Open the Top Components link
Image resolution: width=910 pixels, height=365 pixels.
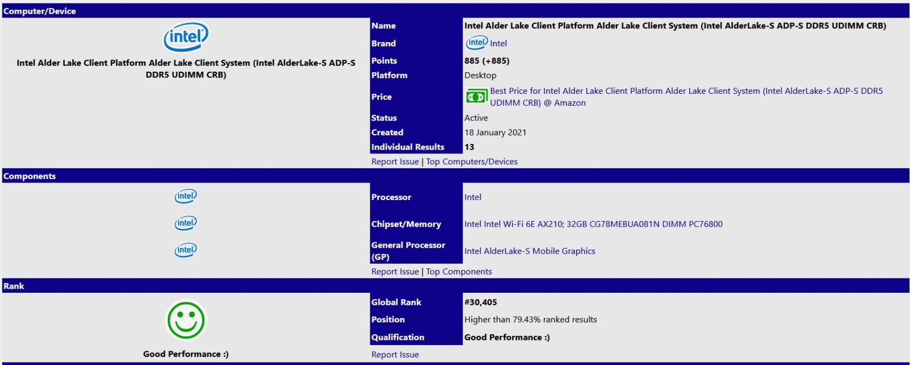(x=458, y=272)
